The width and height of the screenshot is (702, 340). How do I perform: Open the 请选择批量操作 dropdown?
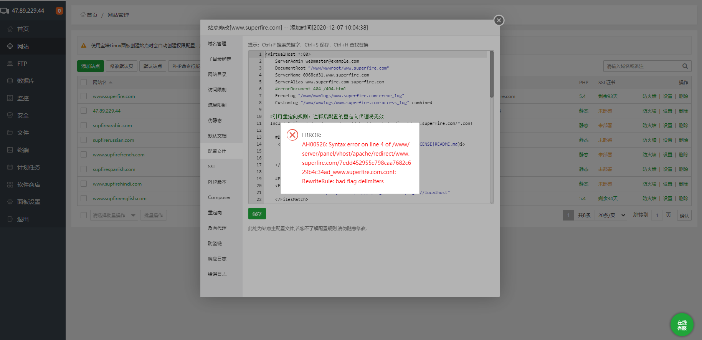(x=114, y=215)
